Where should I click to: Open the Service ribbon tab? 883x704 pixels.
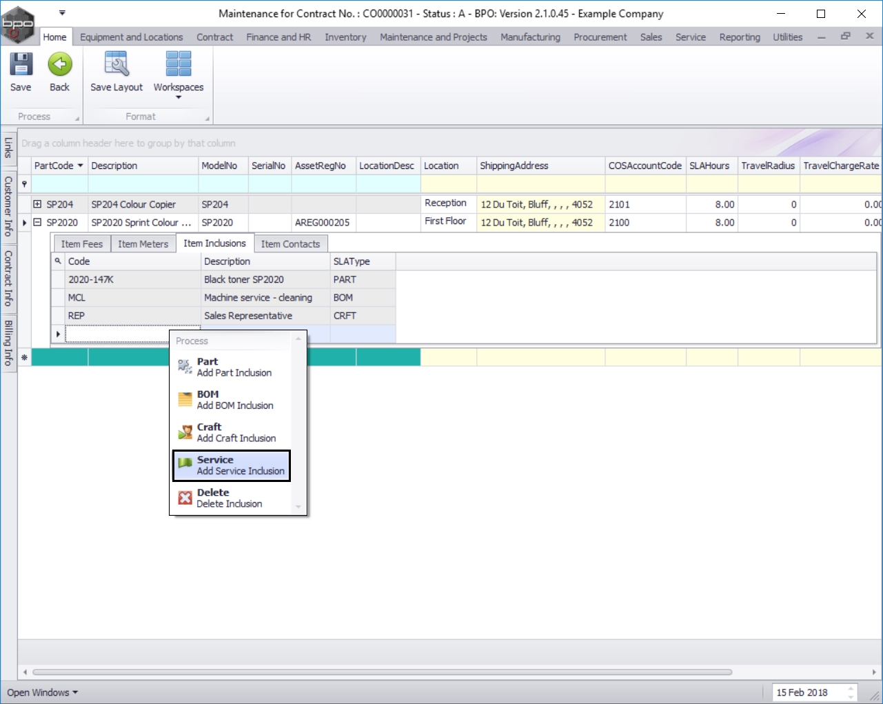(x=691, y=37)
